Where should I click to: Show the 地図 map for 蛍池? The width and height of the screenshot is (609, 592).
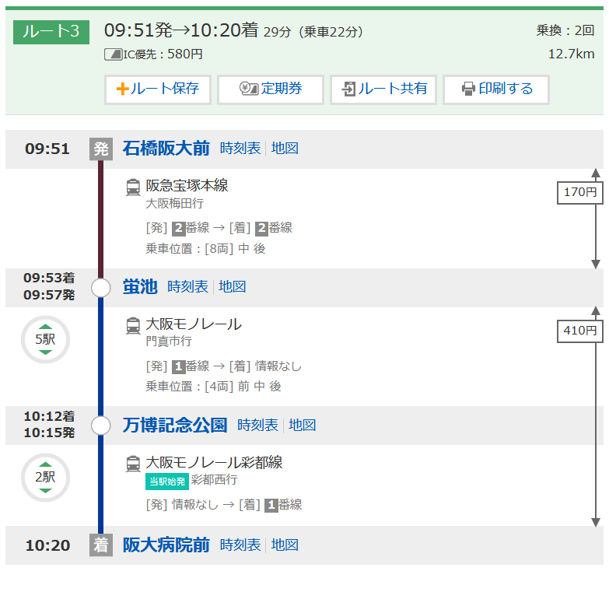click(232, 287)
